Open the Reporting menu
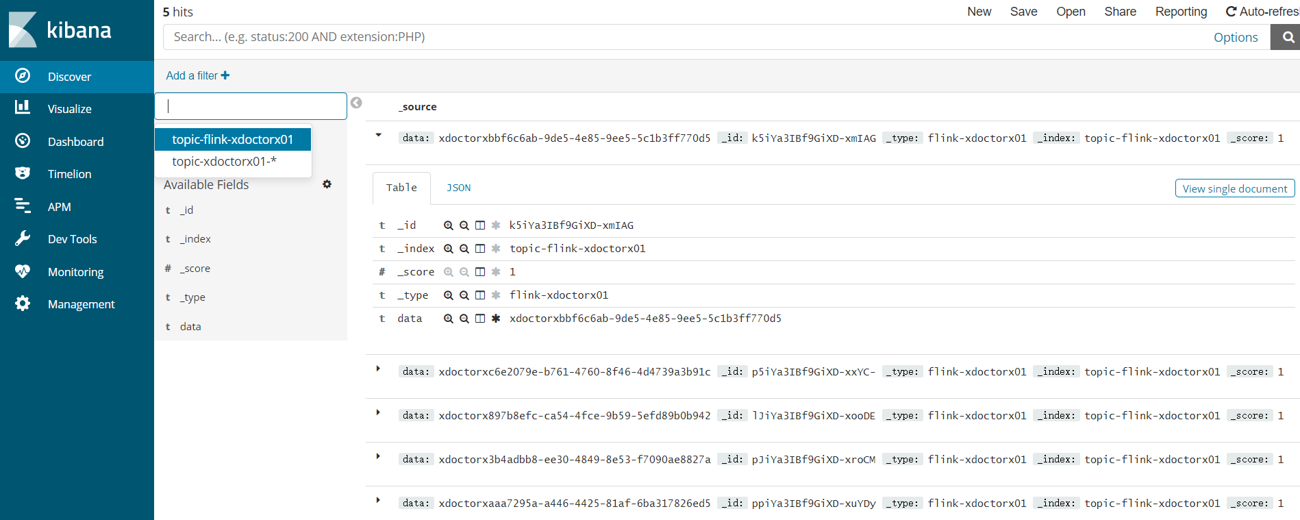 [x=1181, y=12]
